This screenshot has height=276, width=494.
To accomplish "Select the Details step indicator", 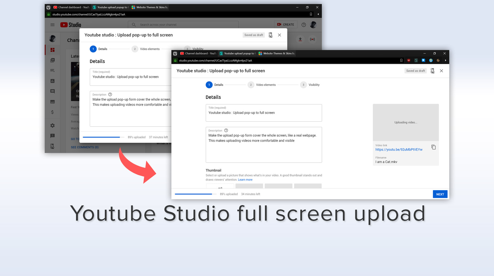I will 209,85.
